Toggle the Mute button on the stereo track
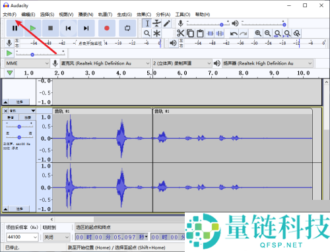The image size is (330, 252). (11, 117)
